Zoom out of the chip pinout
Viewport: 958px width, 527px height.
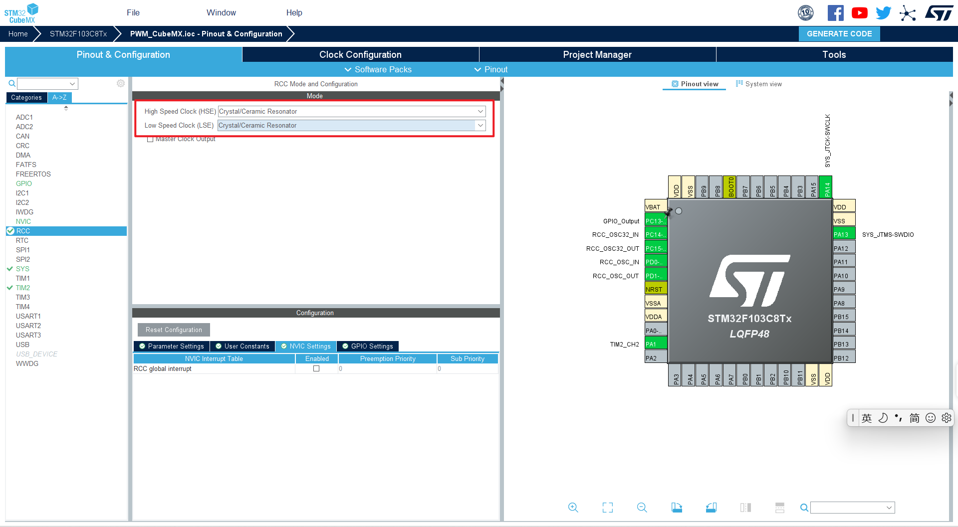642,508
